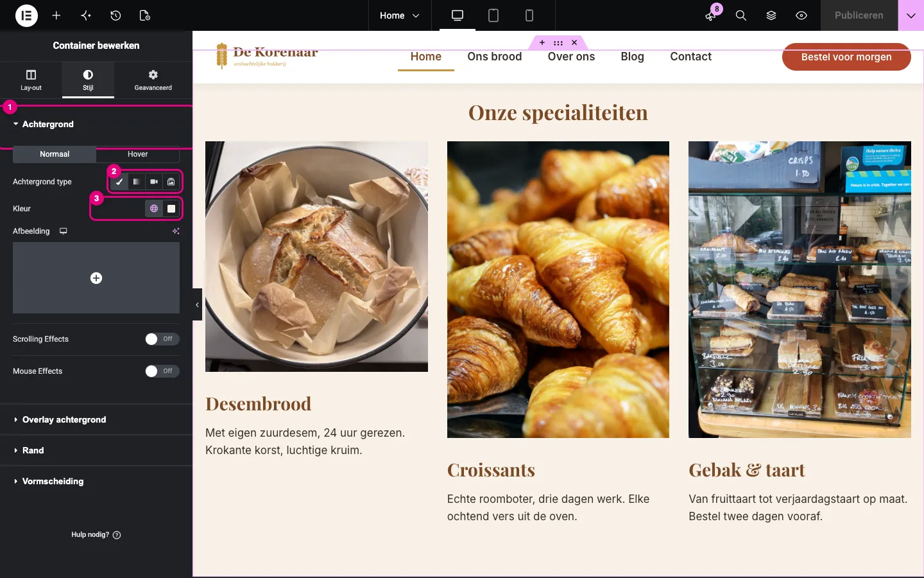The height and width of the screenshot is (578, 924).
Task: Click responsive device icon next to Afbeelding
Action: click(64, 231)
